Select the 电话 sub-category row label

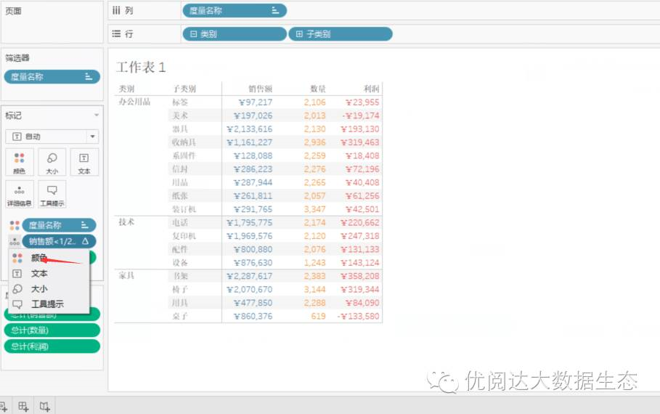[x=180, y=222]
